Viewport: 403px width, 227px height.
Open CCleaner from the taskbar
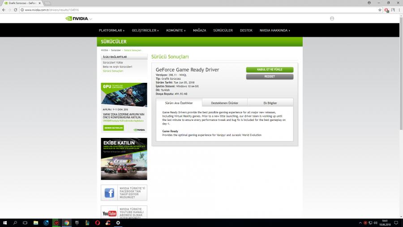(107, 223)
